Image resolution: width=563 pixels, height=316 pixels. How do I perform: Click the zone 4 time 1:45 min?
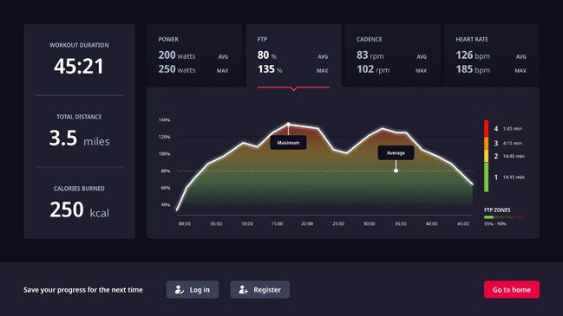513,129
